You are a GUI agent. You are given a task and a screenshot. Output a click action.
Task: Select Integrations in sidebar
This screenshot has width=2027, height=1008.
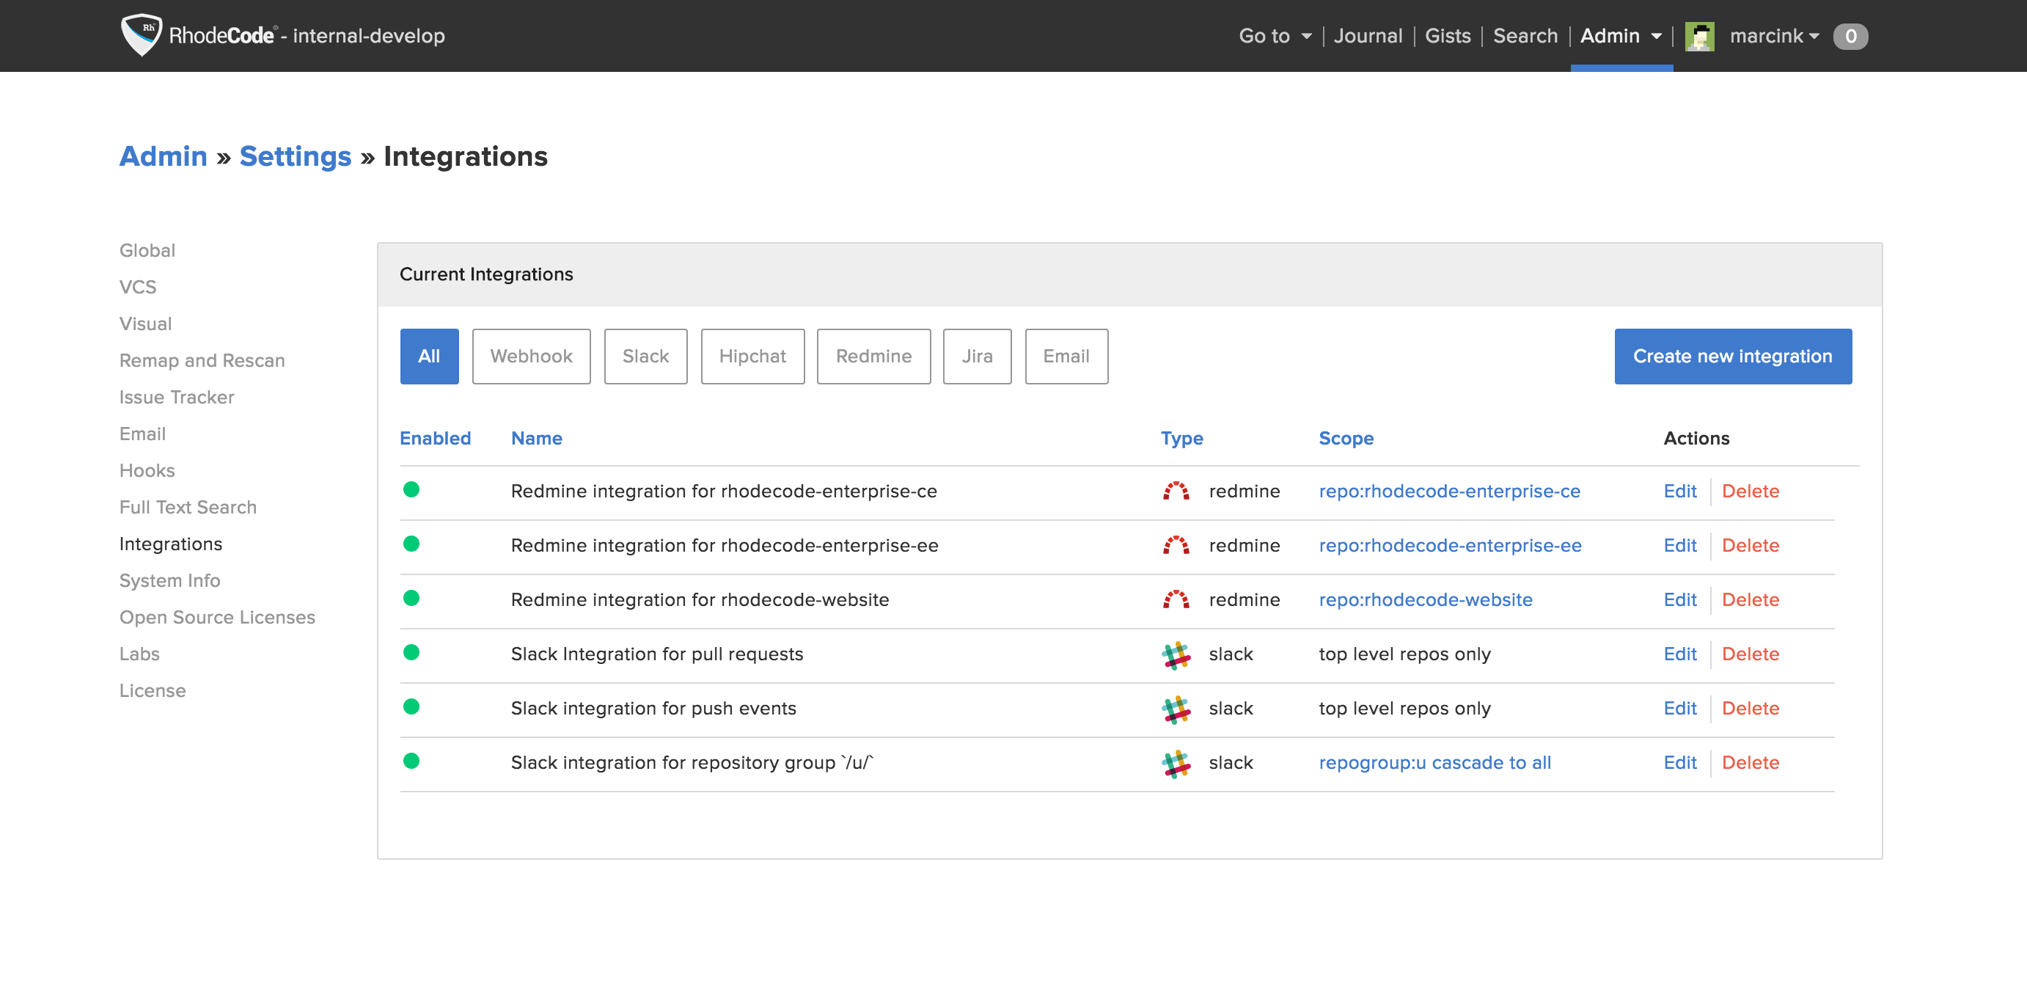click(171, 544)
